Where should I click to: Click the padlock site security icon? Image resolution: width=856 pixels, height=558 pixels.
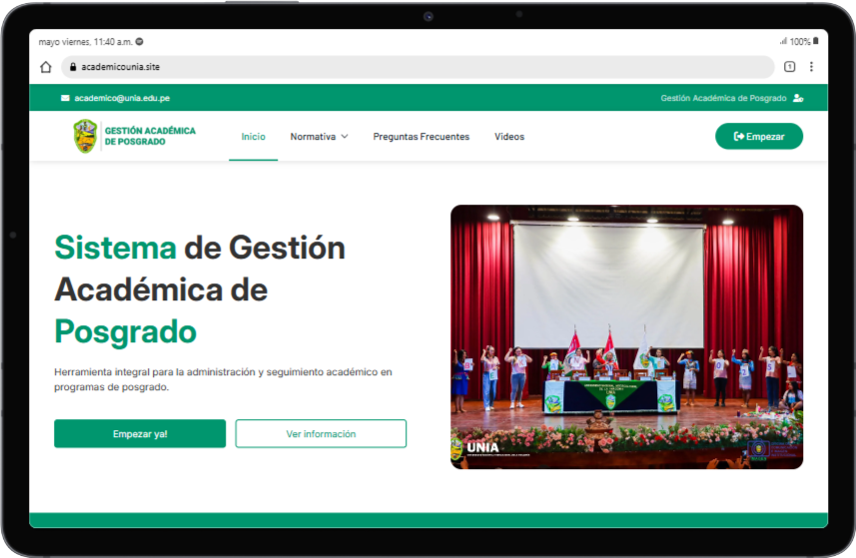(x=72, y=67)
